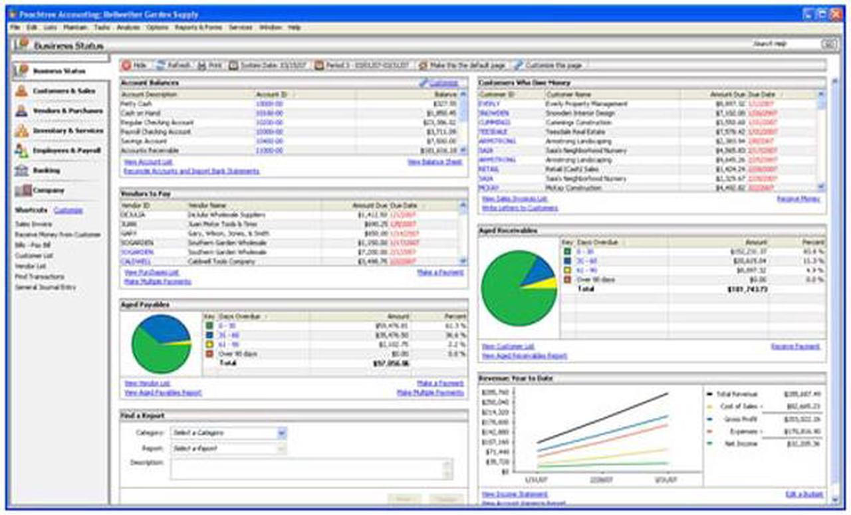Click Make a Payment in Vendors to Pay
The height and width of the screenshot is (515, 851).
pyautogui.click(x=440, y=272)
